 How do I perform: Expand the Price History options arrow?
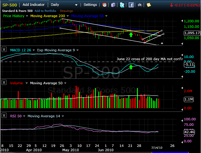(x=27, y=16)
